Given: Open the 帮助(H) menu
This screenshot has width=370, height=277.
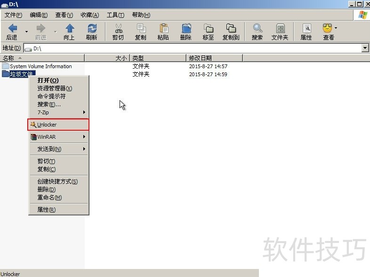Looking at the screenshot, I should [141, 15].
